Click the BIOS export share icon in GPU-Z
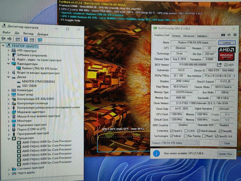The height and width of the screenshot is (181, 241). [219, 65]
